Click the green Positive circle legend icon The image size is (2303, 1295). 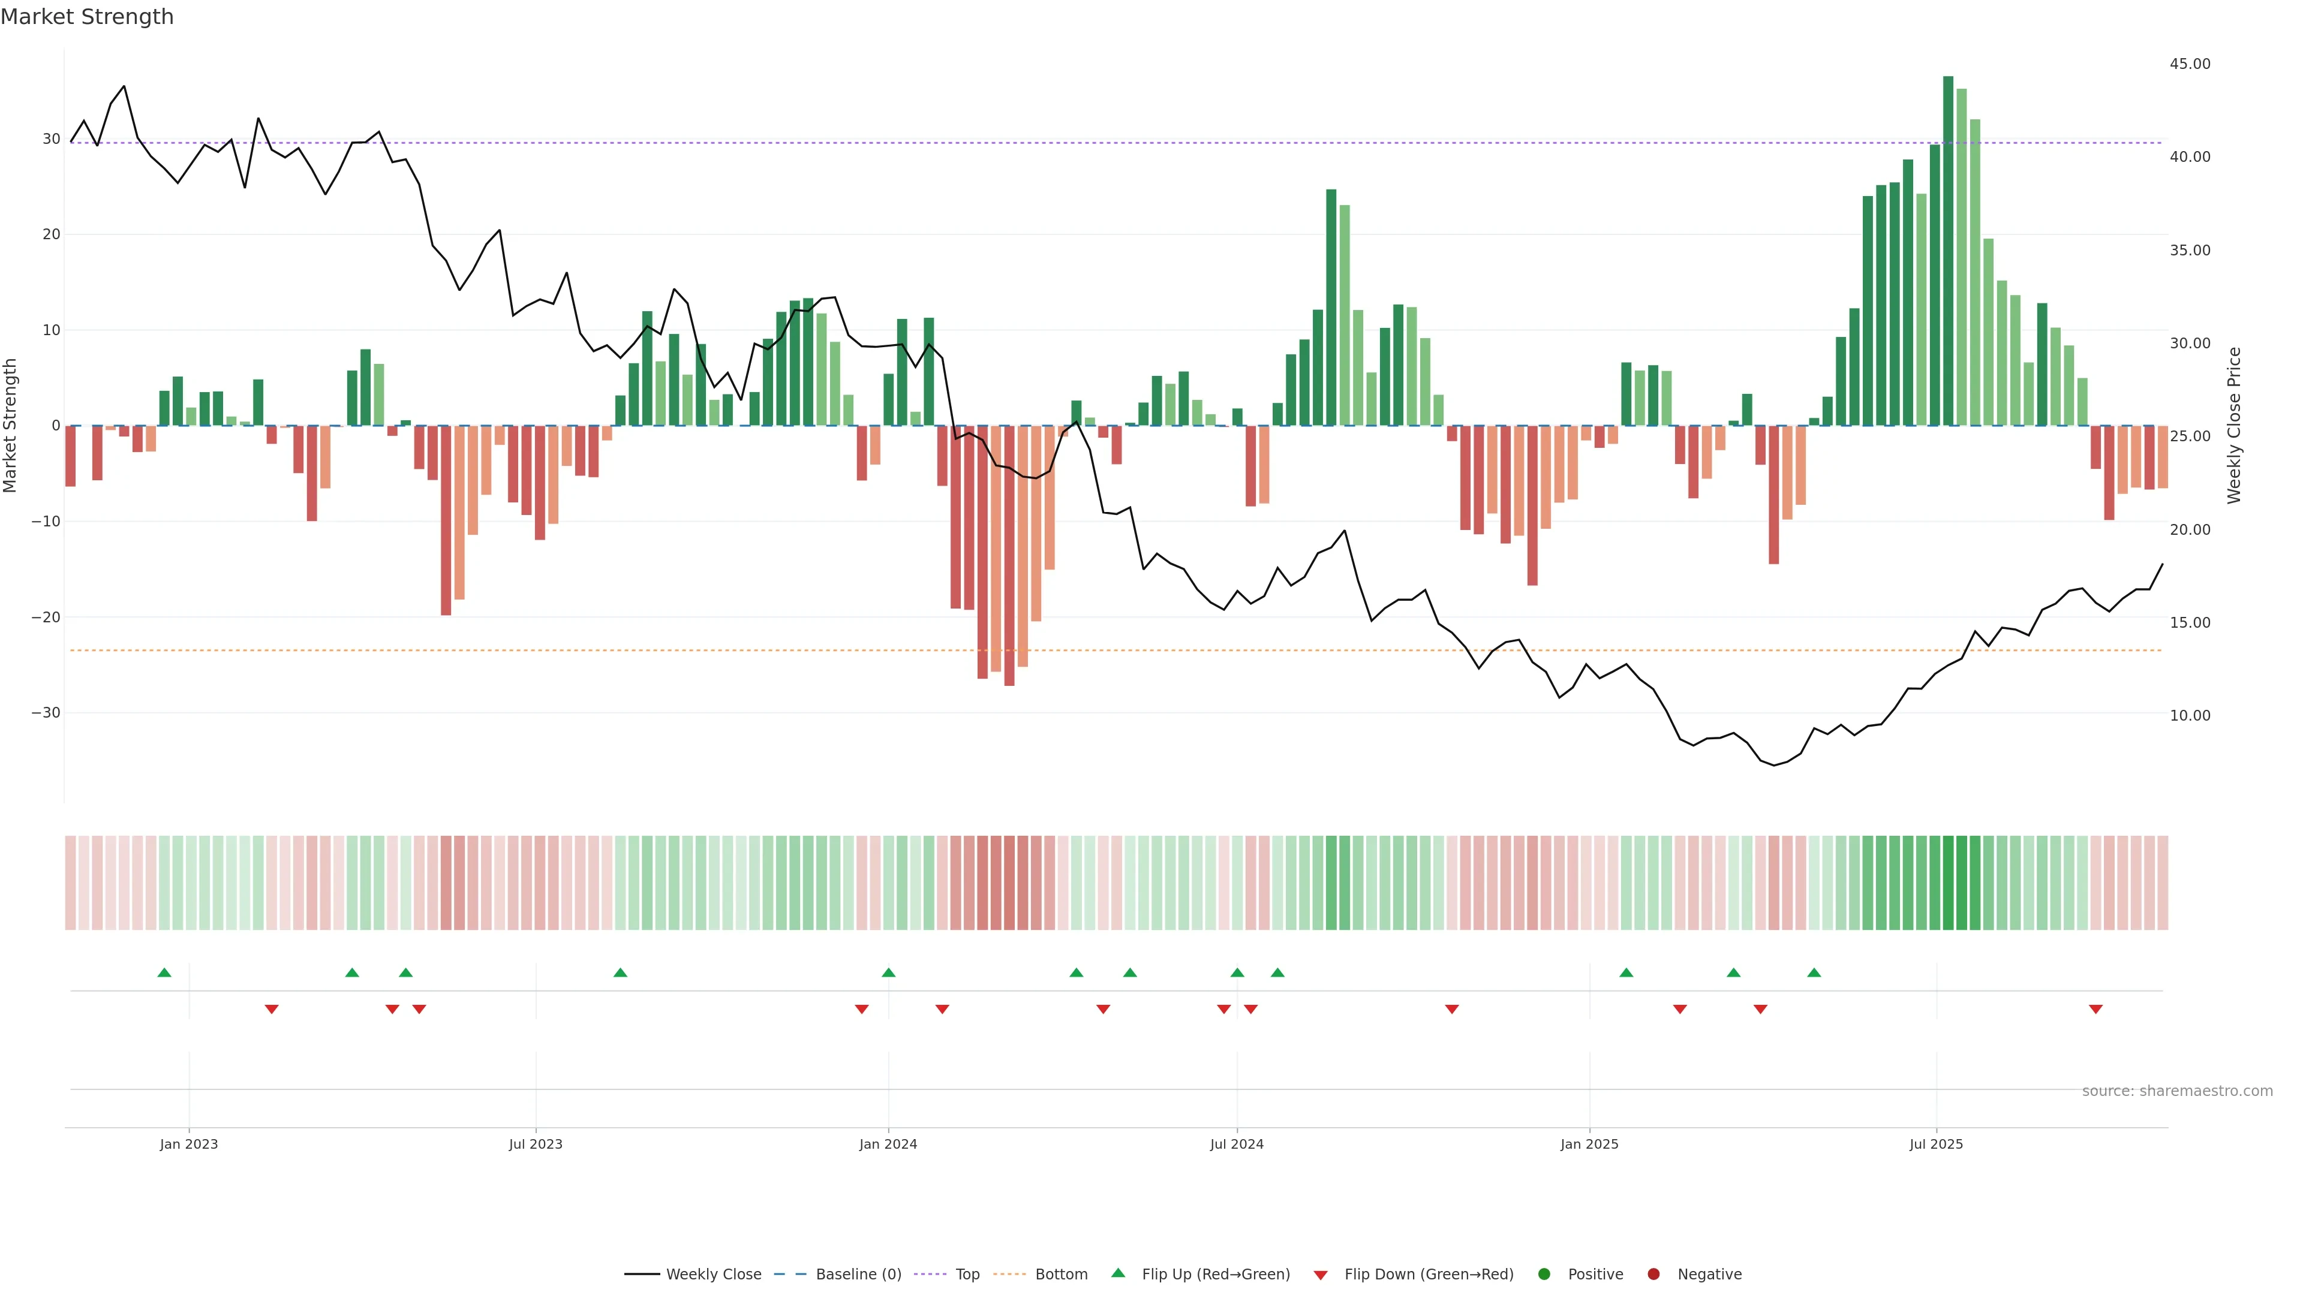pos(1544,1275)
